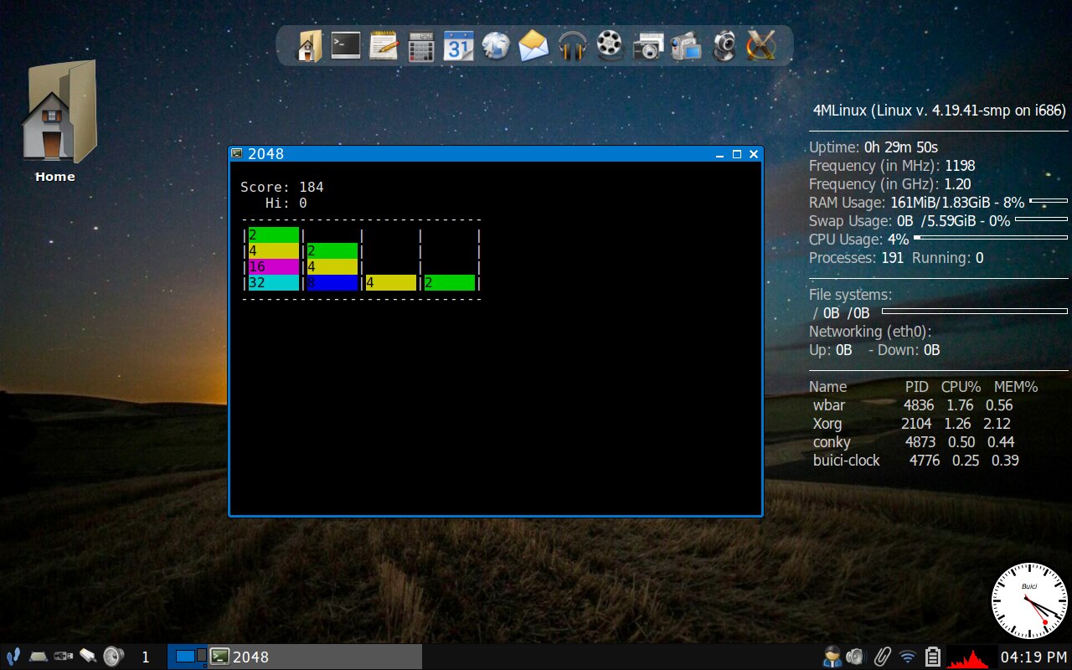Launch the screenshot camera tool
1072x670 pixels.
648,46
